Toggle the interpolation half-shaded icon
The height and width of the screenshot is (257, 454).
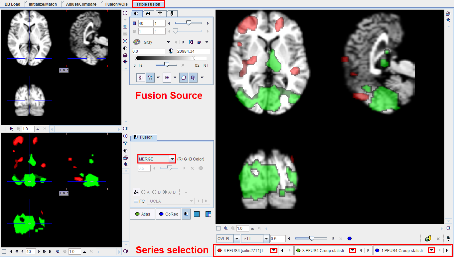[140, 77]
